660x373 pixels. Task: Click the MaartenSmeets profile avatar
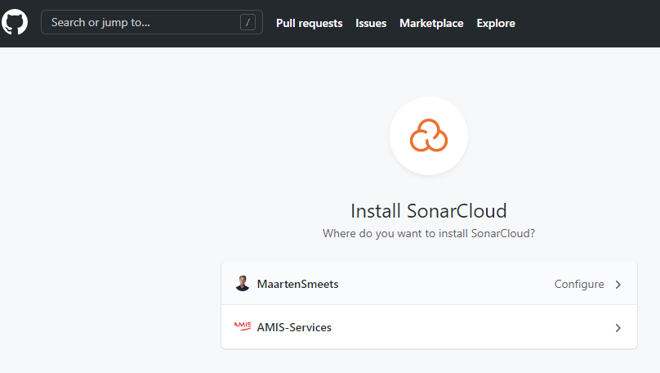coord(243,284)
